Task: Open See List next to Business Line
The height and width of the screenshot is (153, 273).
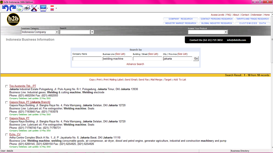Action: [120, 54]
